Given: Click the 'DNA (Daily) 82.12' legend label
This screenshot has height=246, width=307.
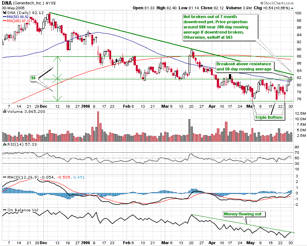Looking at the screenshot, I should (25, 13).
